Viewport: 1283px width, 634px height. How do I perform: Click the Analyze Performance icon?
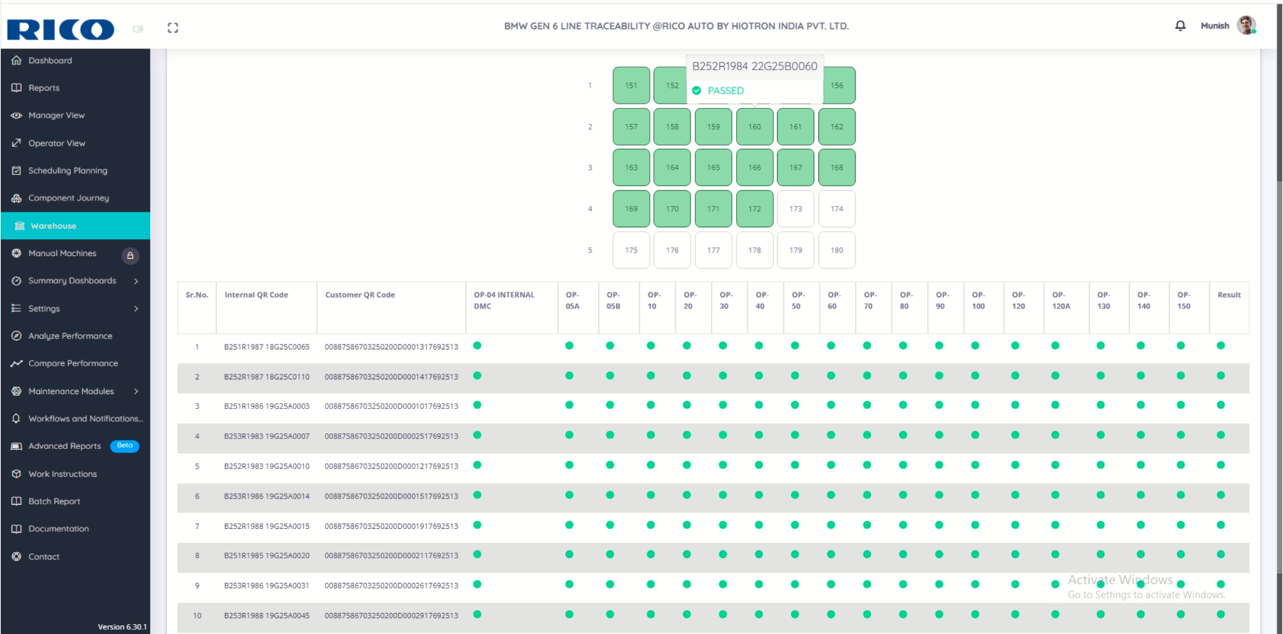[x=16, y=336]
